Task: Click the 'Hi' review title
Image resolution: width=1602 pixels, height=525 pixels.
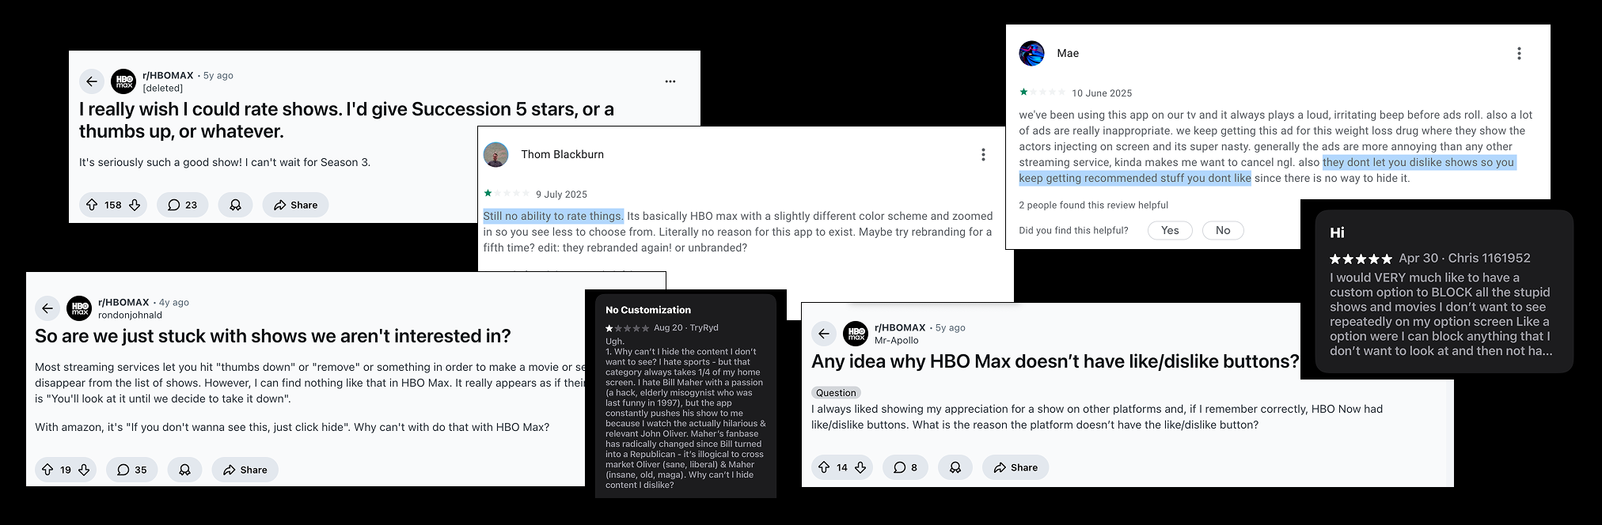Action: pyautogui.click(x=1337, y=232)
